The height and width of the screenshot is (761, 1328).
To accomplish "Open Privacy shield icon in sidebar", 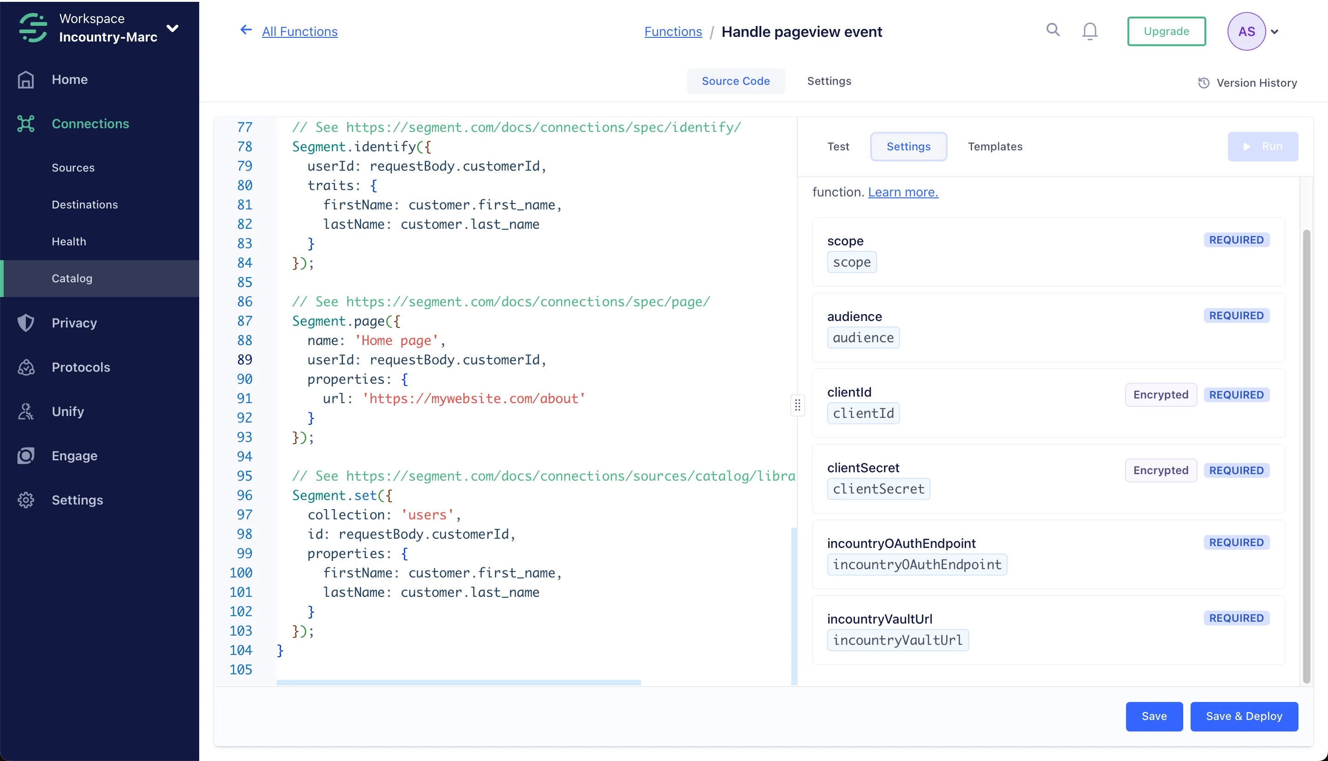I will [x=26, y=322].
